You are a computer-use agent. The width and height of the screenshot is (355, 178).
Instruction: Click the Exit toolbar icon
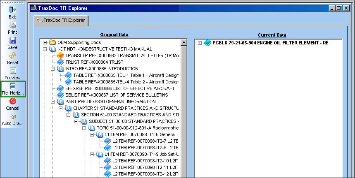13,10
